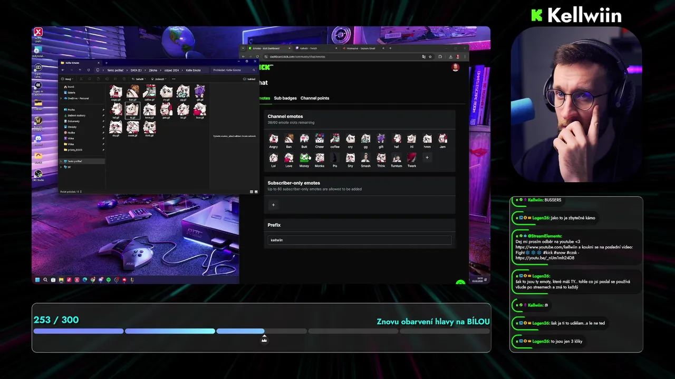The image size is (675, 379).
Task: Open the OBS Studio desktop shortcut
Action: pos(38,175)
